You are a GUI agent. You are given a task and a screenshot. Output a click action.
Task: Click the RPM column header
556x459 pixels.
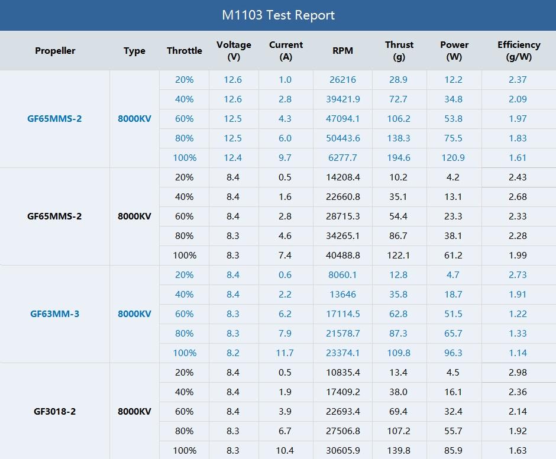[342, 51]
